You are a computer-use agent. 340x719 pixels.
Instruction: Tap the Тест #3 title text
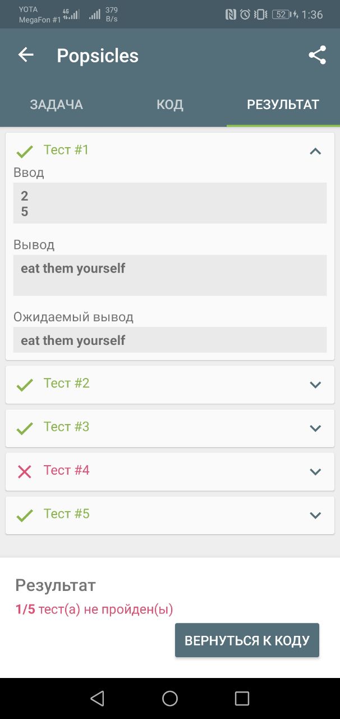pos(67,427)
